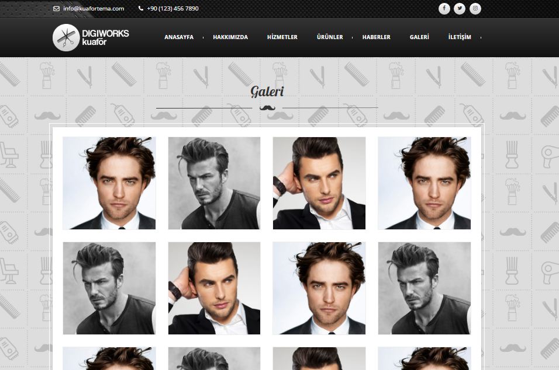Open first-row first-column gallery photo
The width and height of the screenshot is (559, 370).
(109, 183)
